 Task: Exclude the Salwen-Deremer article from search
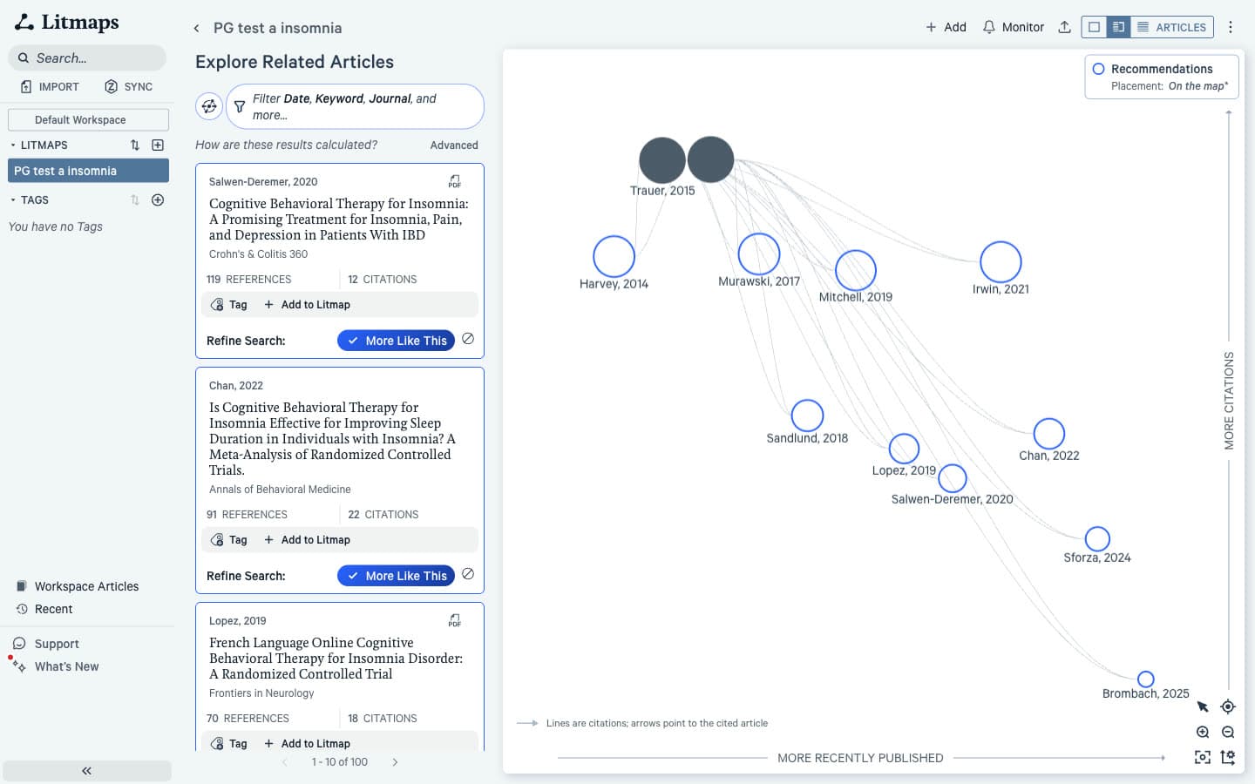click(468, 339)
